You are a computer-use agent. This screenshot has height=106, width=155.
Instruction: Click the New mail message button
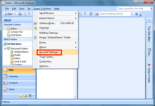tap(9, 14)
